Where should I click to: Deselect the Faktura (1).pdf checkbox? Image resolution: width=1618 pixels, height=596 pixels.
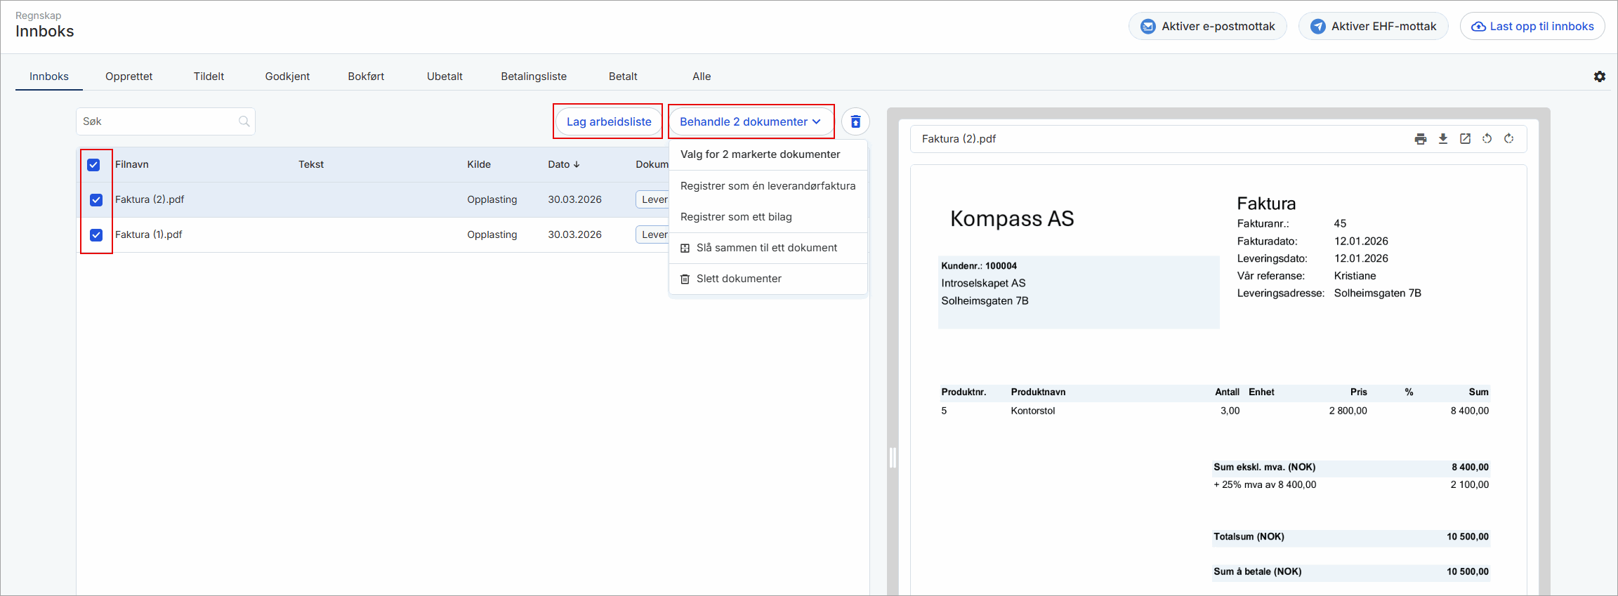(96, 235)
